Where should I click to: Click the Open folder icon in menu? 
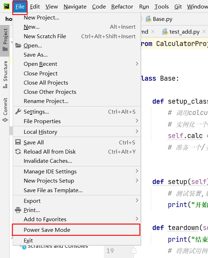(x=18, y=45)
